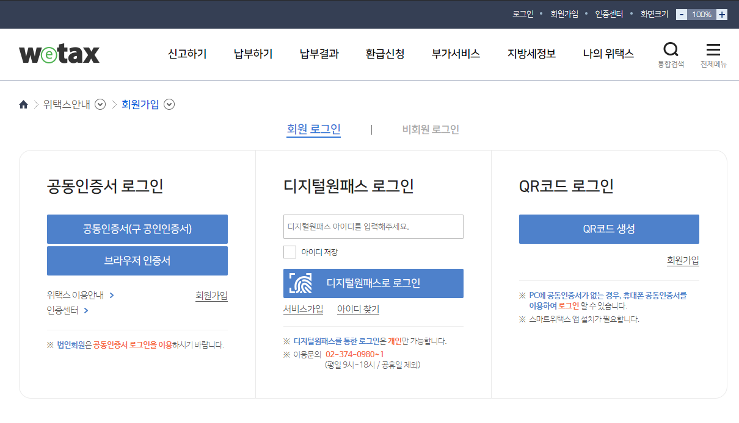Click the 인증센터 link in 공동인증서 panel
The image size is (739, 423).
click(x=67, y=310)
